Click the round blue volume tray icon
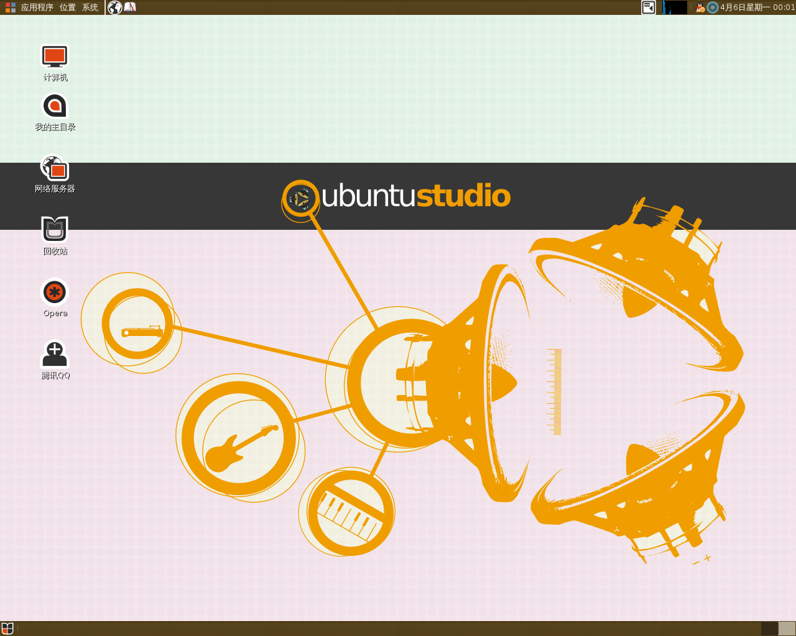 coord(713,7)
